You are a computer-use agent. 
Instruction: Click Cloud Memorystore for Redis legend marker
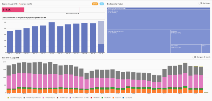point(70,97)
